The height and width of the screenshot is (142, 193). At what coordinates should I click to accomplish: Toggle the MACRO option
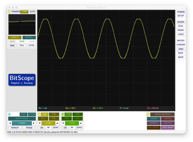click(181, 41)
